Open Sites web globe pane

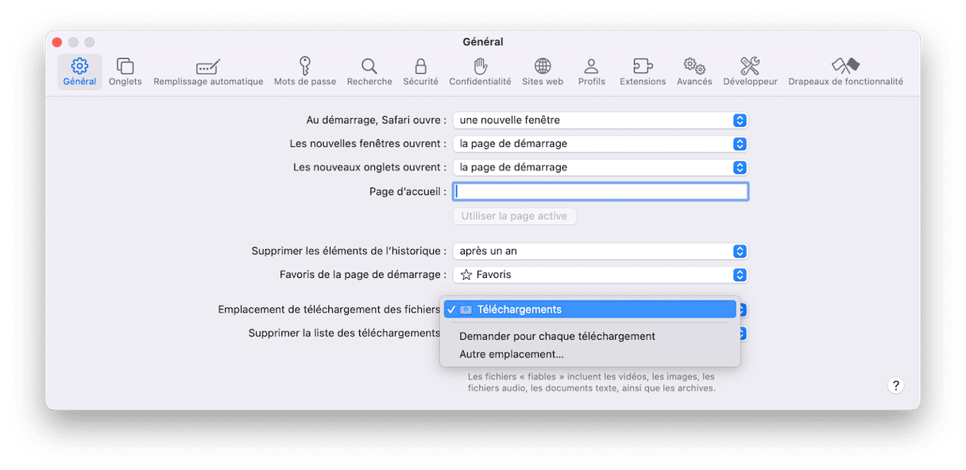(x=543, y=71)
